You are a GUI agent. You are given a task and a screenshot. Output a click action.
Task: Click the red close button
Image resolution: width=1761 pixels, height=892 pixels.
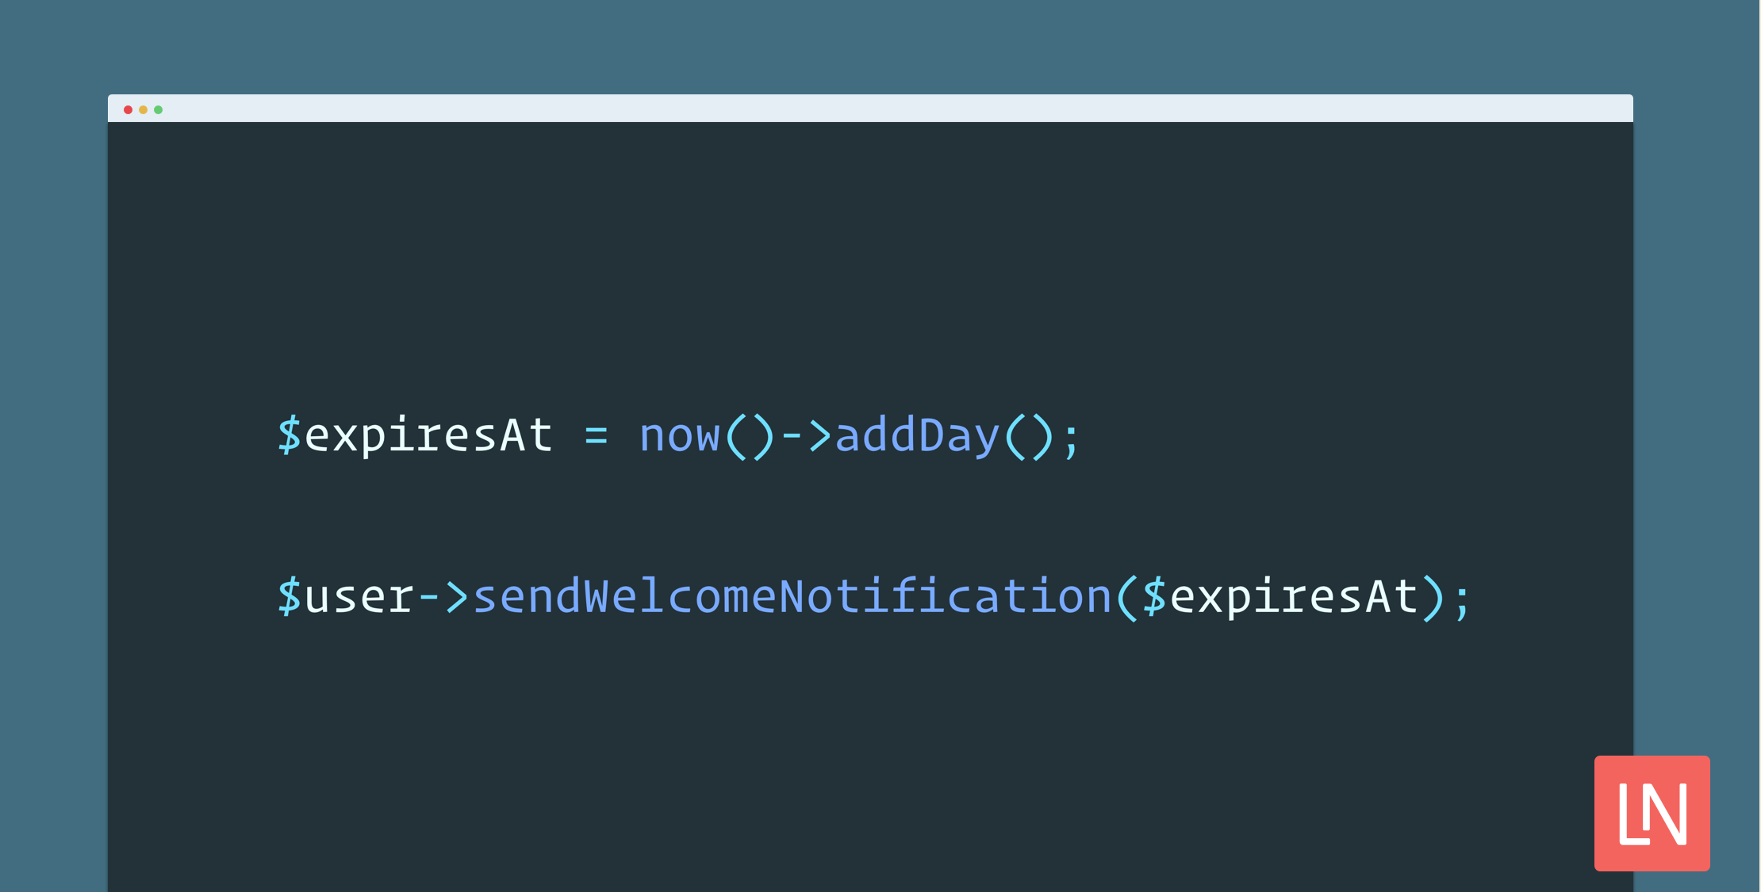click(x=126, y=112)
